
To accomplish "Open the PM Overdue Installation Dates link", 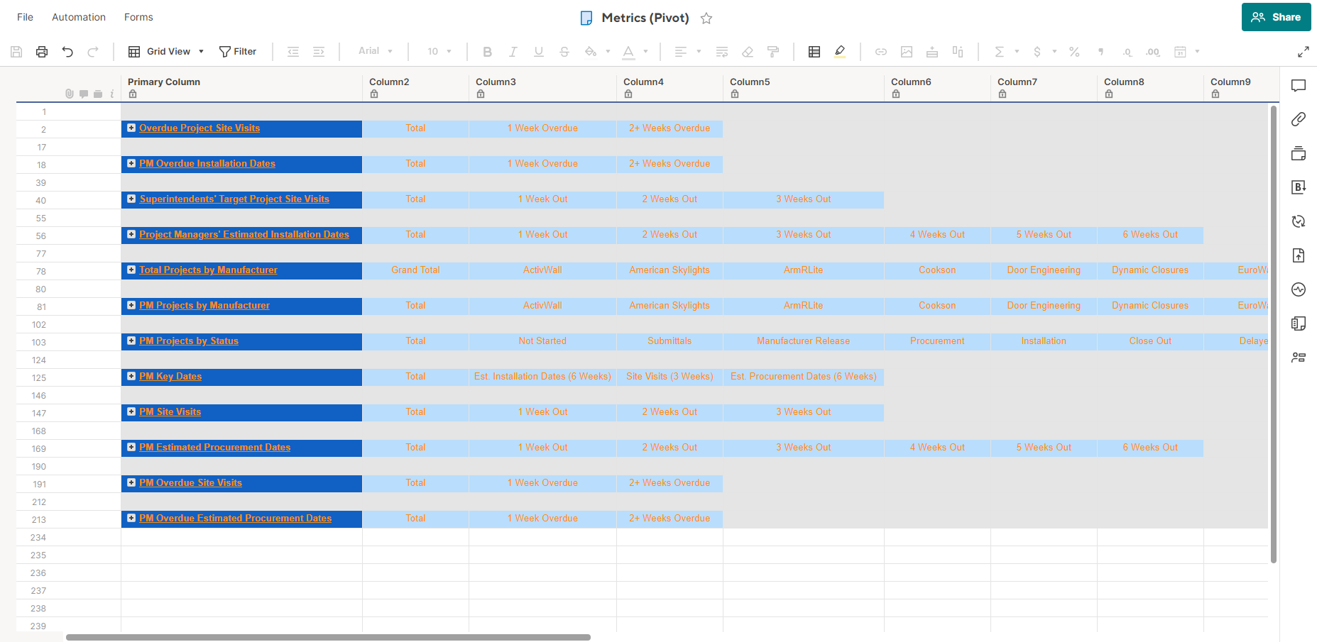I will coord(207,164).
